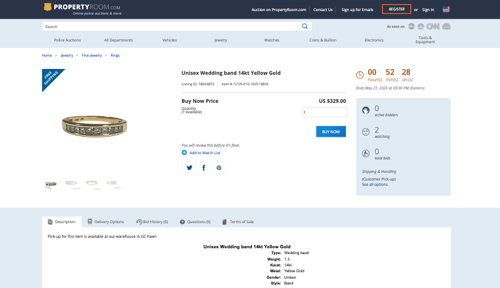Click the Sign In link
500x288 pixels.
click(428, 9)
